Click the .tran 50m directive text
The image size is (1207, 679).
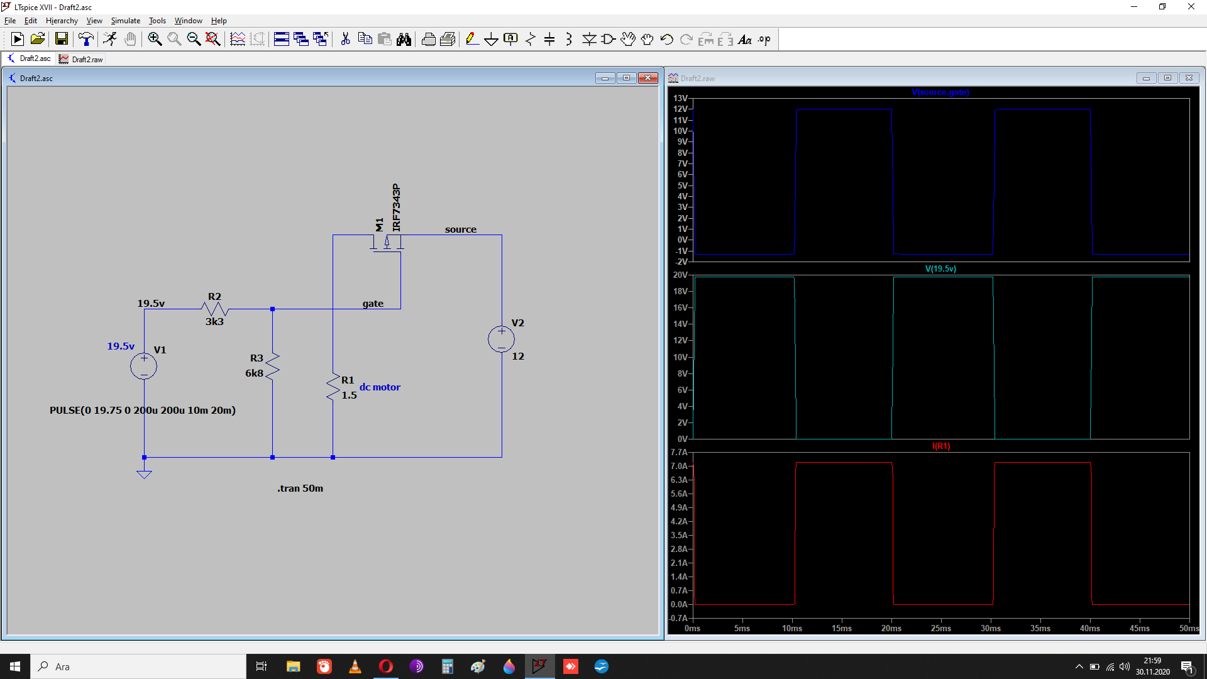point(300,489)
